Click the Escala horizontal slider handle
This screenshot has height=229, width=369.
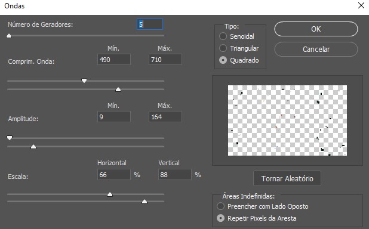[x=110, y=194]
